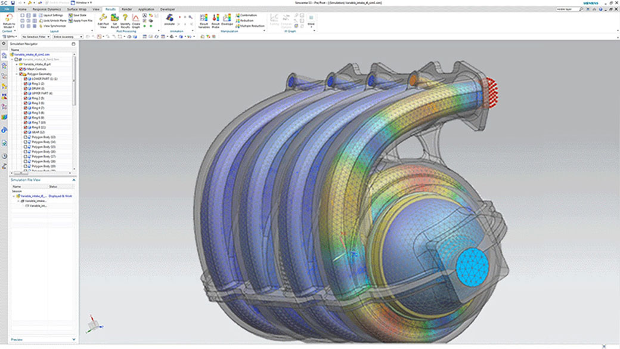Click the Multiple Reduction tool
Screen dimensions: 620x349
tap(250, 26)
